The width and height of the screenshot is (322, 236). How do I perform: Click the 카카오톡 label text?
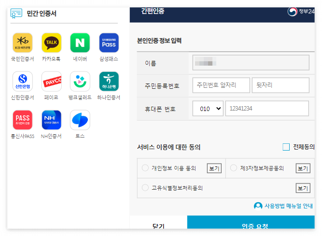(x=51, y=59)
